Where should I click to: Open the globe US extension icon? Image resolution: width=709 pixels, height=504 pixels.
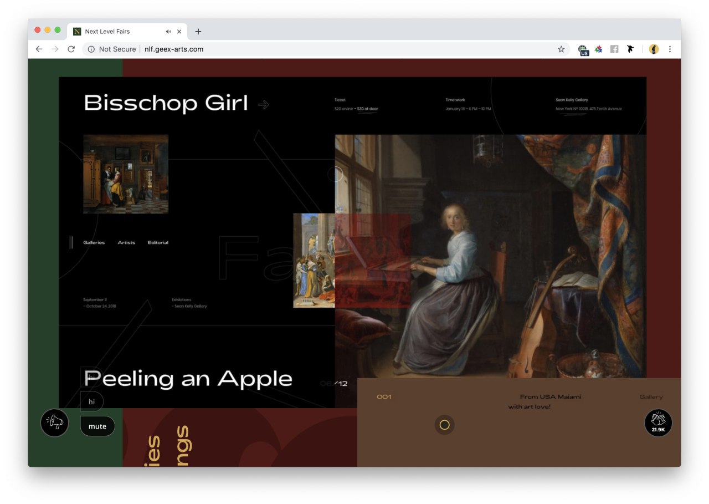click(x=583, y=50)
